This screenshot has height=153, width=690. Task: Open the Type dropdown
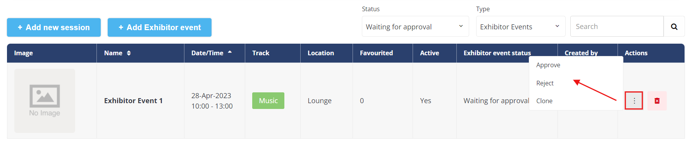tap(521, 27)
